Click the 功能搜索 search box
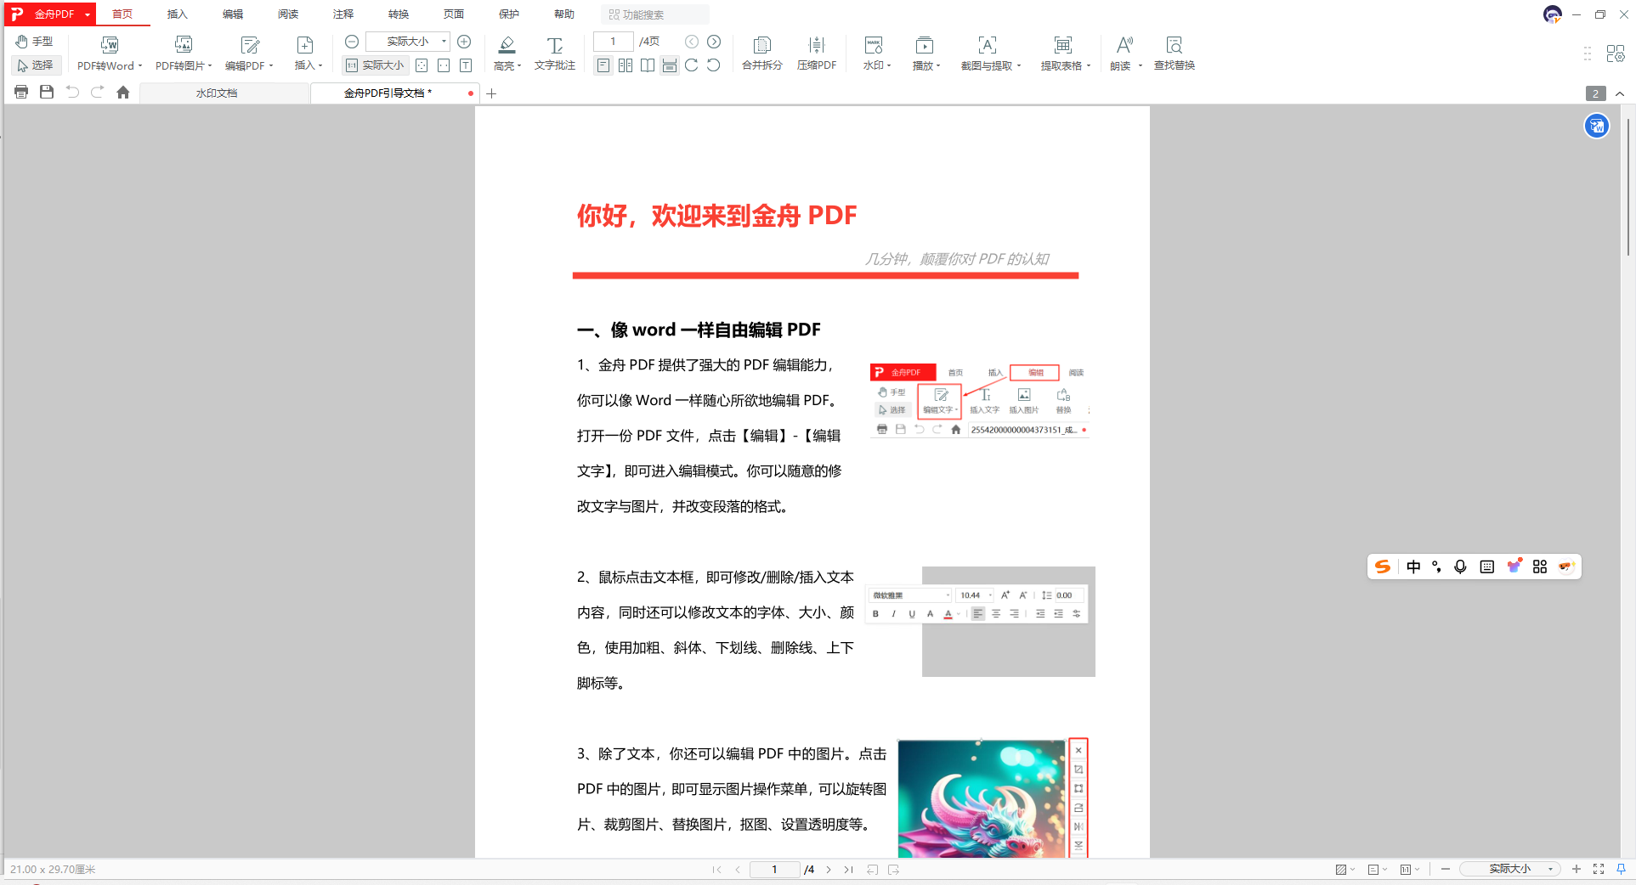 tap(655, 14)
